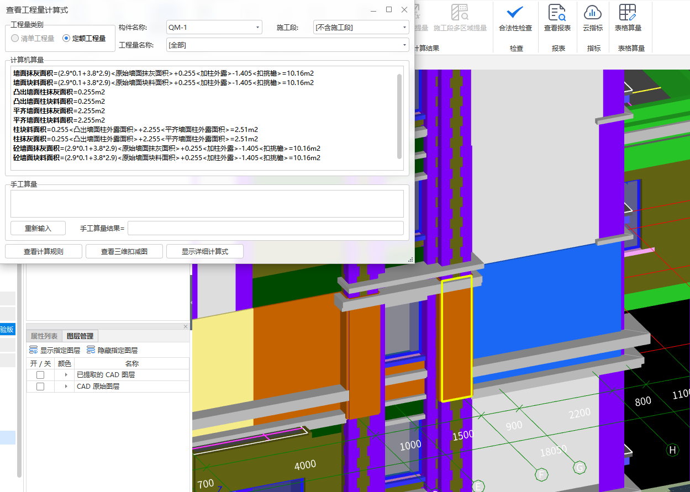Viewport: 690px width, 492px height.
Task: Click the 砼墙面块料面积 formula line
Action: point(167,157)
